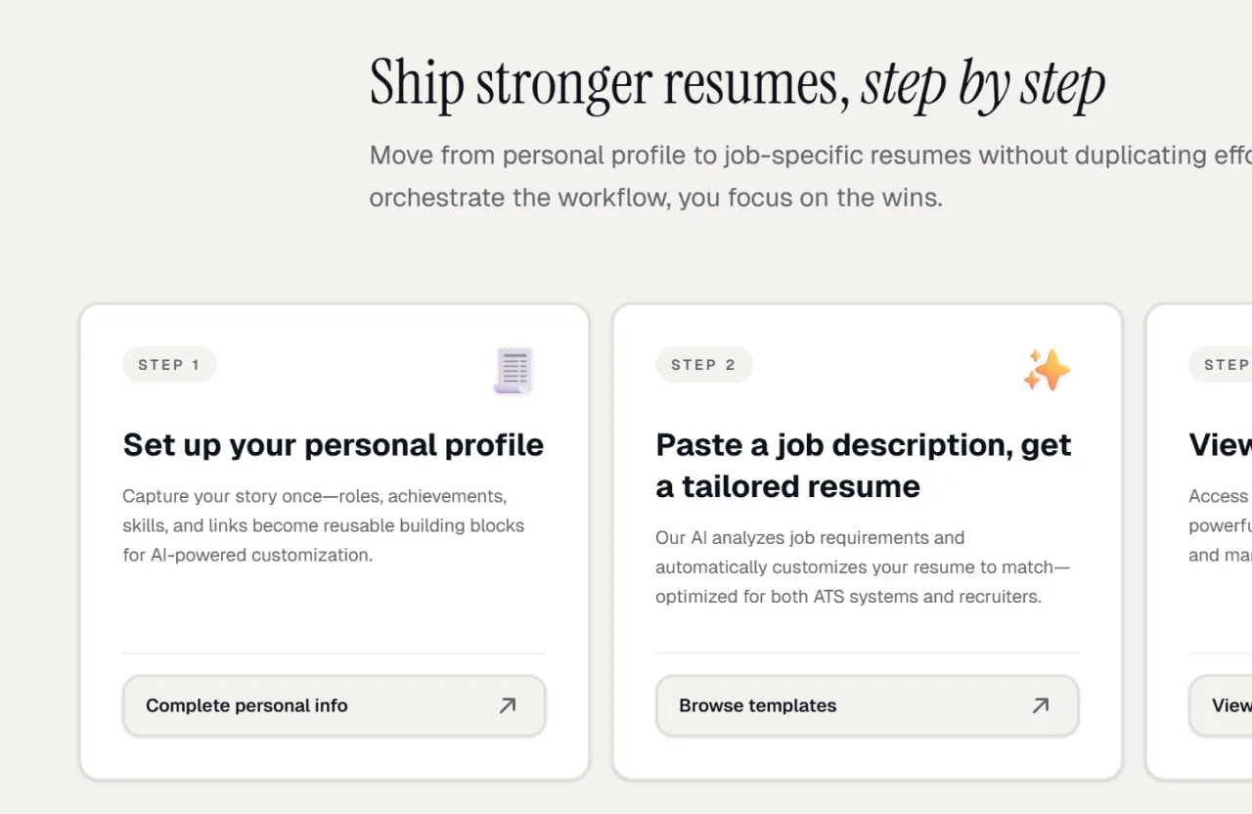Click the "Ship stronger resumes" main headline
The width and height of the screenshot is (1252, 814).
coord(608,84)
